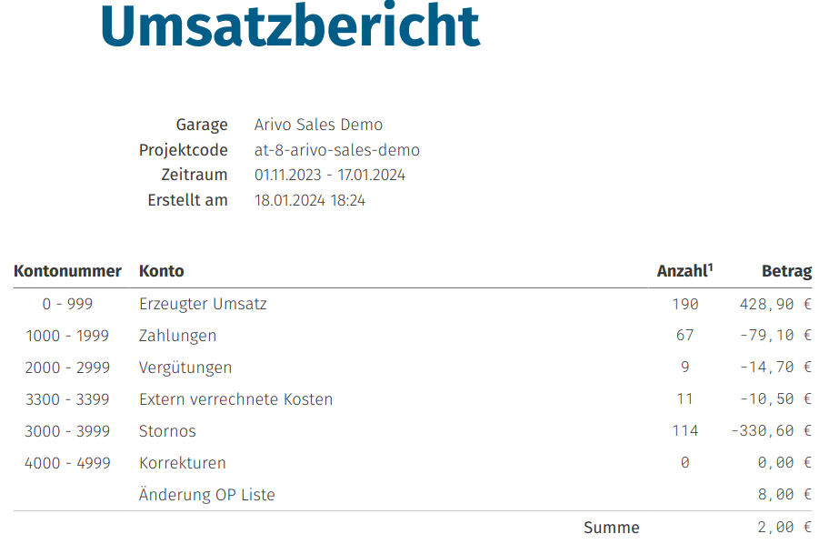Select the Stornos row label
819x544 pixels.
(167, 431)
